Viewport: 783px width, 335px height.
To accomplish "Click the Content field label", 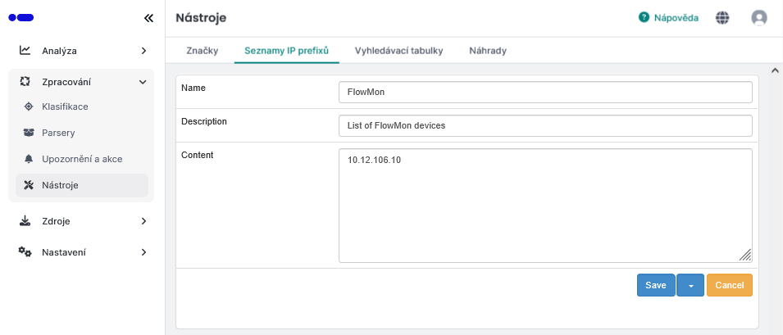I will [198, 155].
